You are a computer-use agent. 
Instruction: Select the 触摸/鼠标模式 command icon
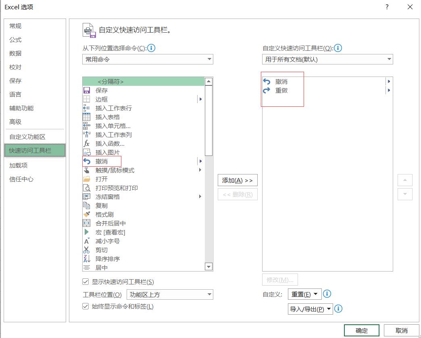pyautogui.click(x=86, y=170)
